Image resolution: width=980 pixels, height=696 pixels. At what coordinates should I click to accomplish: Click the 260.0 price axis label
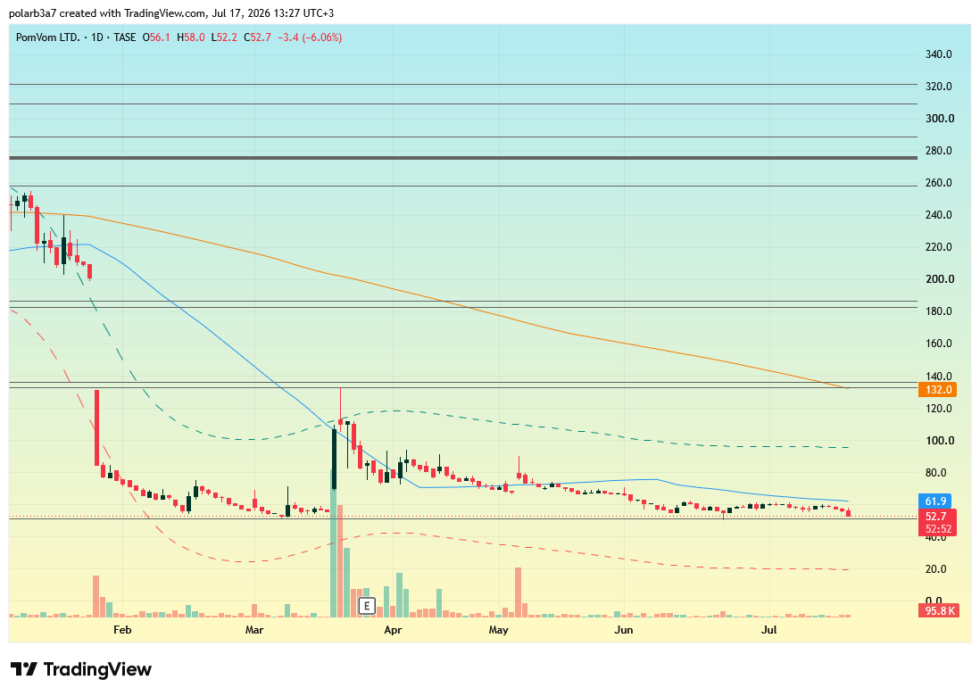coord(939,182)
